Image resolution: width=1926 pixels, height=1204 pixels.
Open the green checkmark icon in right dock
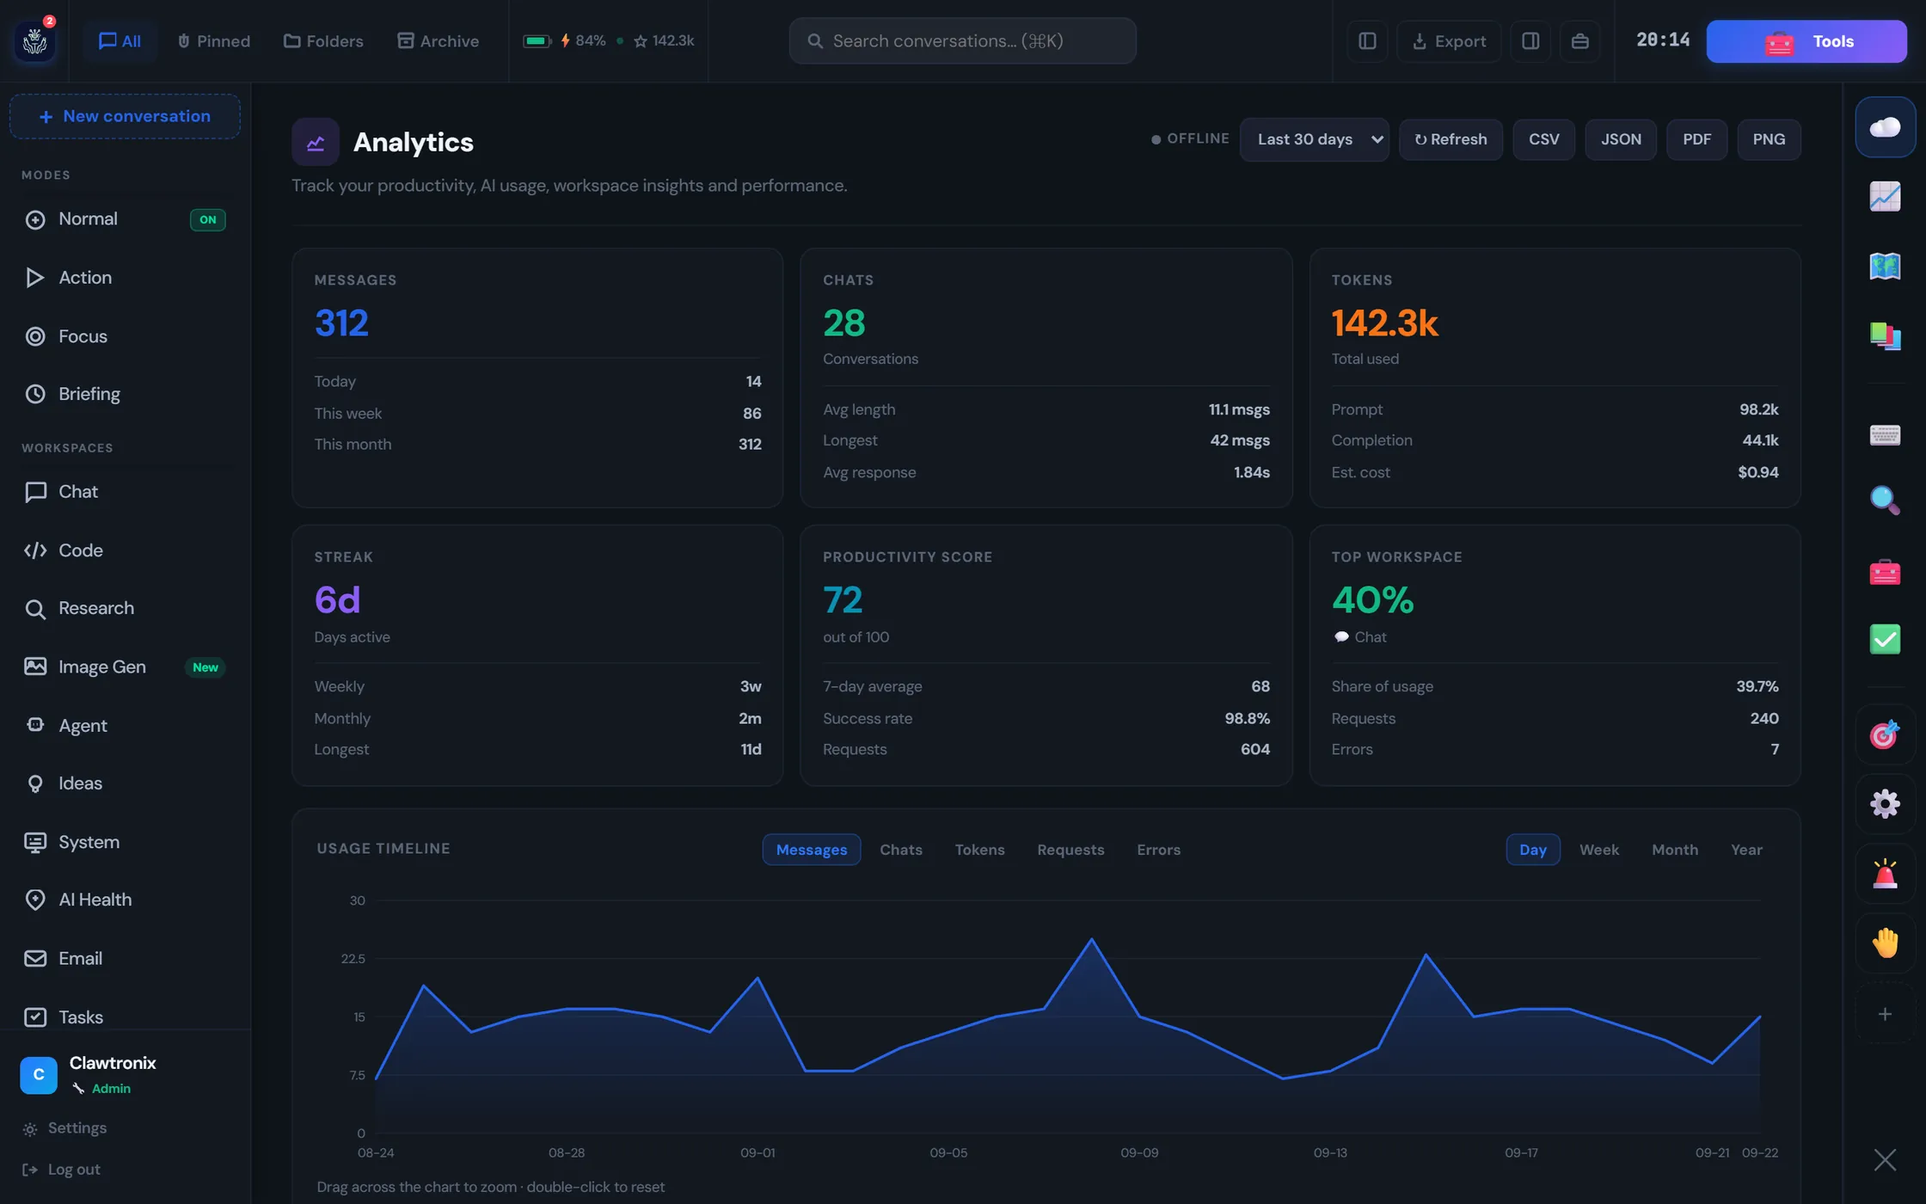tap(1885, 640)
